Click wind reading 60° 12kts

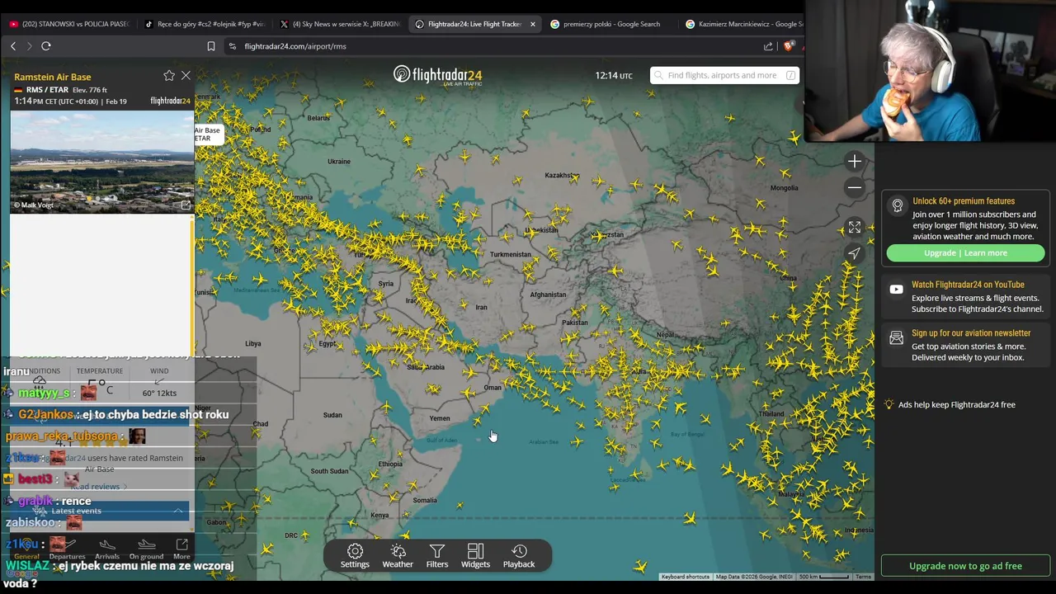(x=159, y=393)
